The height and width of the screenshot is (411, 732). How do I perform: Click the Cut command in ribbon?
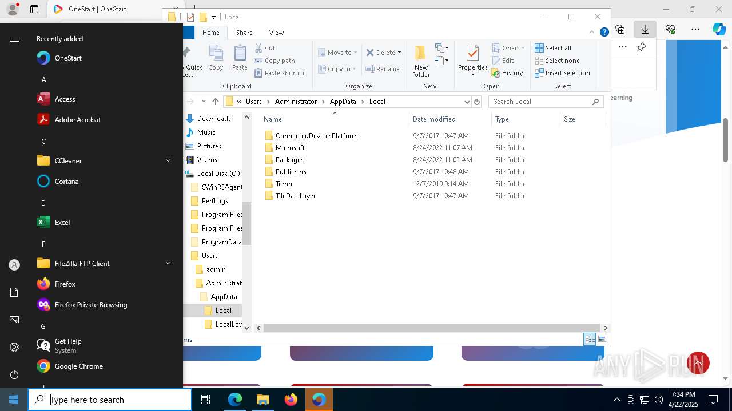click(x=265, y=48)
